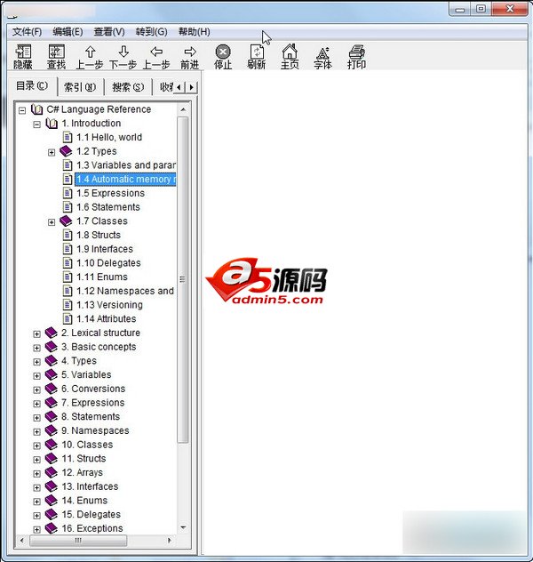Open the 转到(G) menu
533x562 pixels.
point(151,32)
